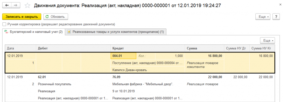283x102 pixels.
Task: Click the yellow register icon on second tab
Action: click(x=69, y=32)
